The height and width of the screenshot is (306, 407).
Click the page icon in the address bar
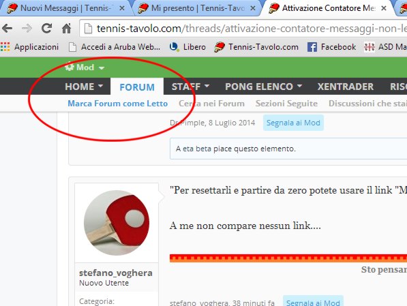click(88, 29)
